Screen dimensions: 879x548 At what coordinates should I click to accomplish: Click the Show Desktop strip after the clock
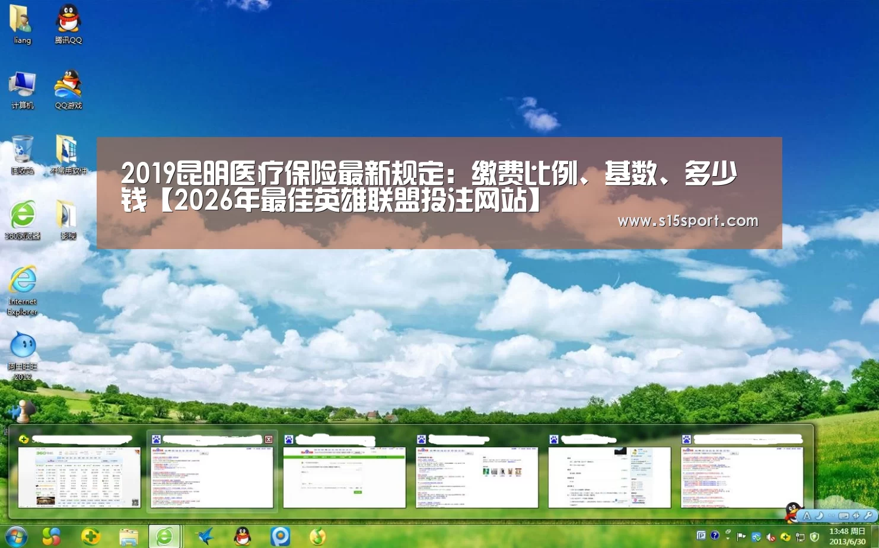[x=875, y=536]
